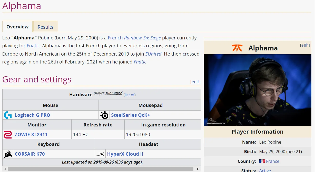Open the French link in intro
315x172 pixels.
115,38
